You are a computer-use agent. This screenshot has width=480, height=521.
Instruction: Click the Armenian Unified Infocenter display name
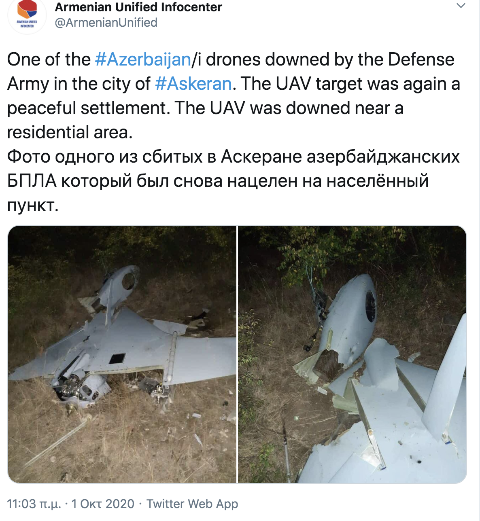[138, 7]
